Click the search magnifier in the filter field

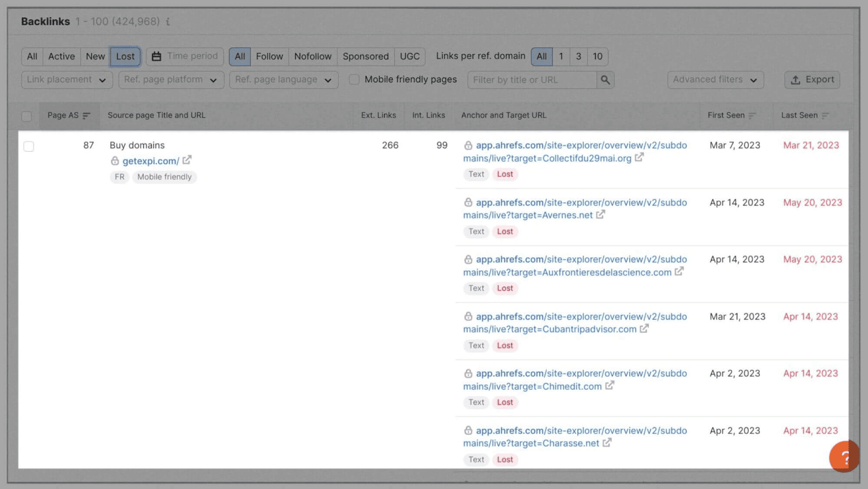click(x=605, y=79)
